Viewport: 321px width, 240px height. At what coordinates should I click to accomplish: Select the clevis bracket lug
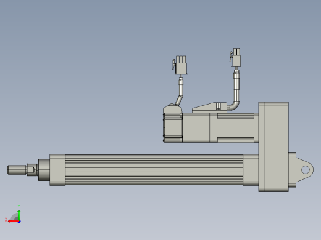click(x=304, y=170)
